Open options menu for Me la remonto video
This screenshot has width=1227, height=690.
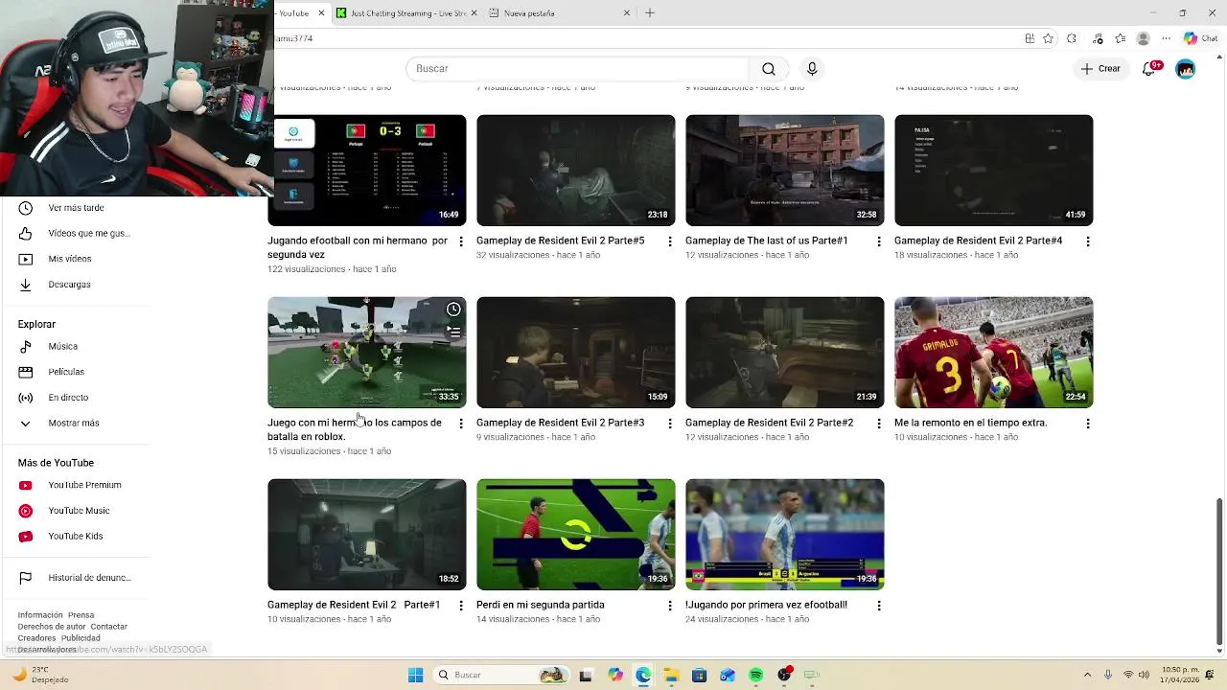tap(1088, 424)
